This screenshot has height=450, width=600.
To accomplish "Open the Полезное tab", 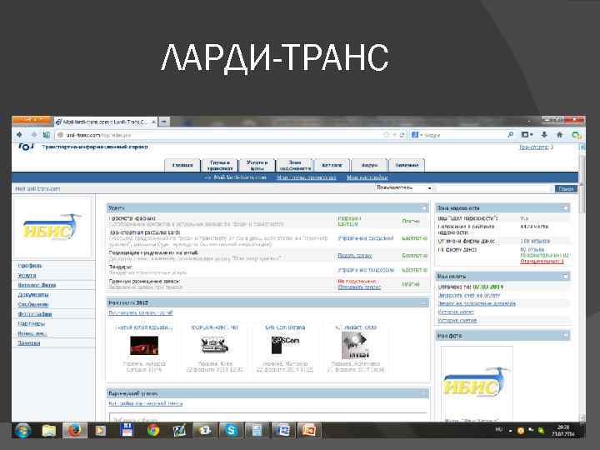I will [x=407, y=165].
